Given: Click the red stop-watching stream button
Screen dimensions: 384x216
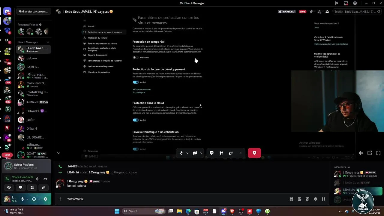Looking at the screenshot, I should pyautogui.click(x=254, y=153).
